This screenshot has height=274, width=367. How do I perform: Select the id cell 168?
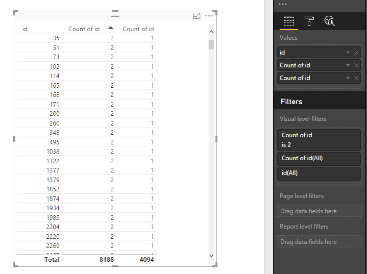coord(54,95)
